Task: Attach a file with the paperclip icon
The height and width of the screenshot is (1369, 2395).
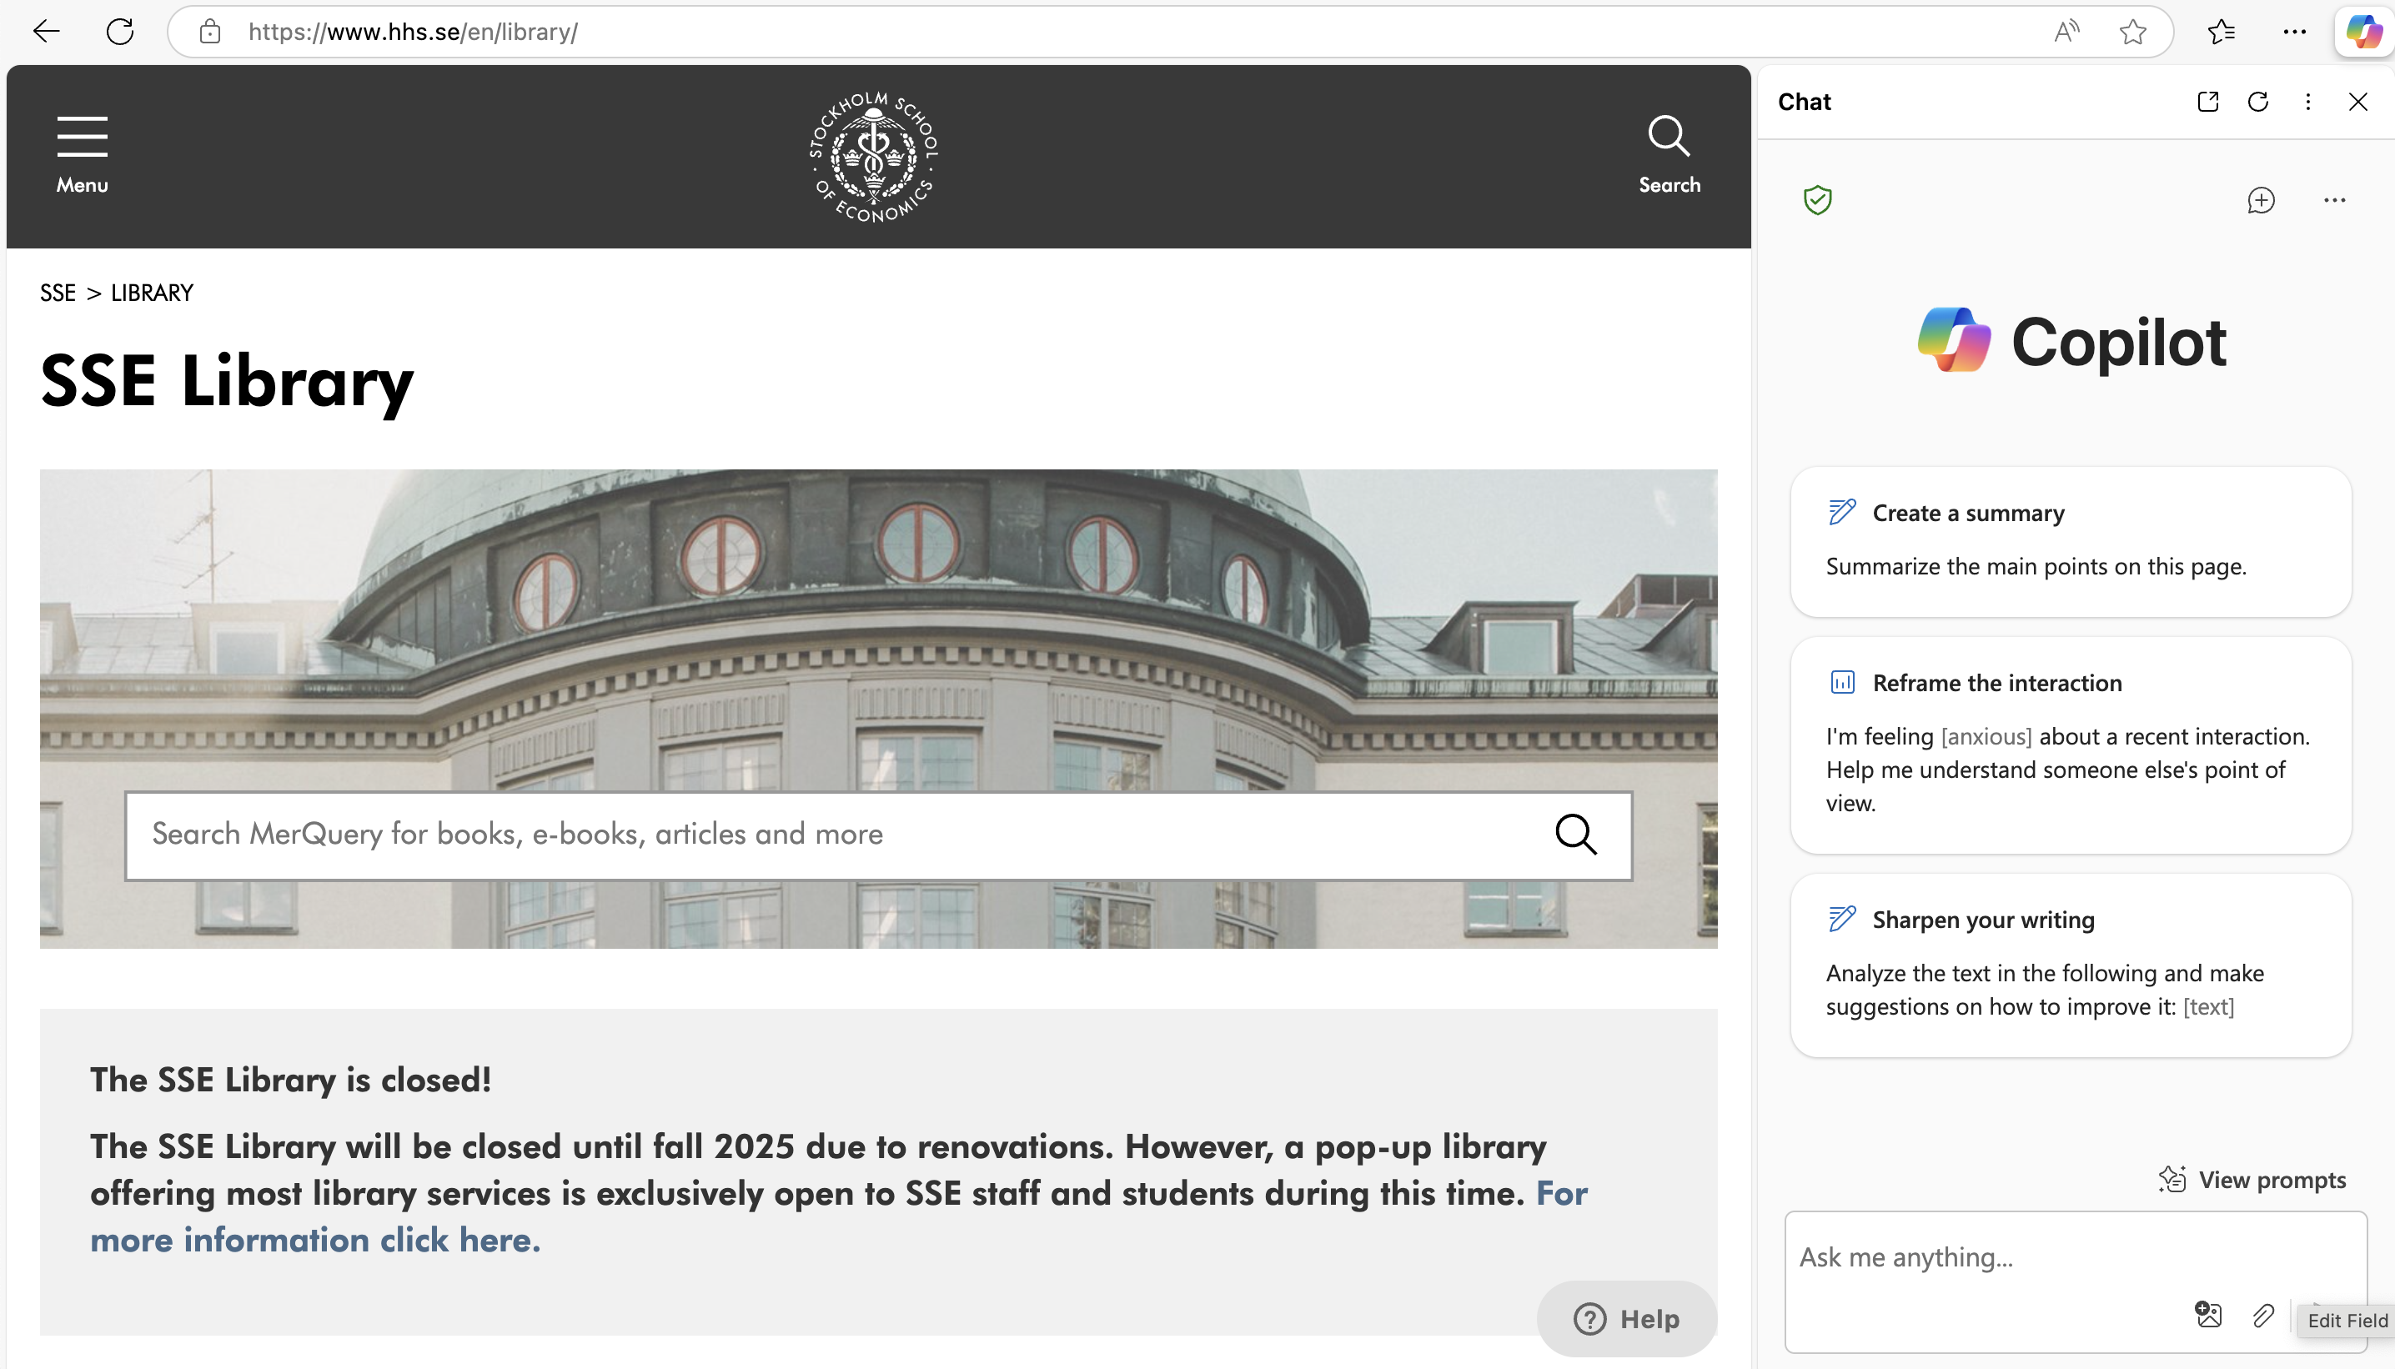Action: coord(2262,1315)
